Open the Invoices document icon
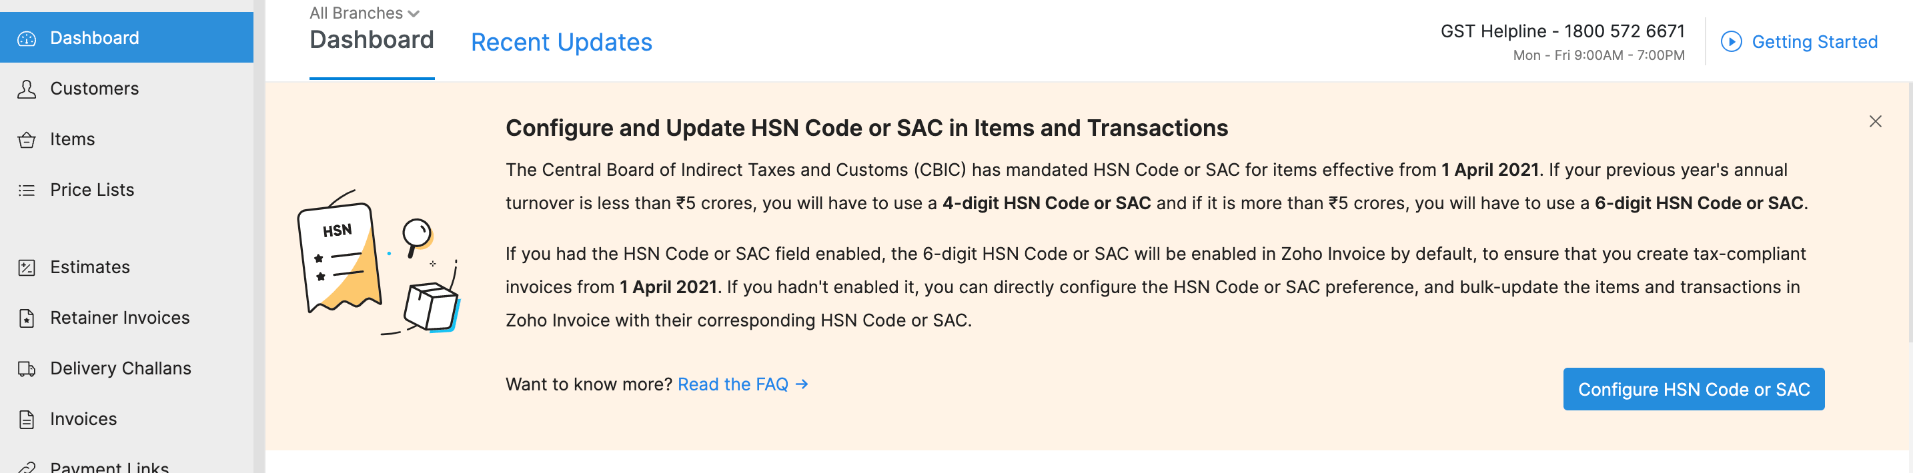 click(x=26, y=418)
